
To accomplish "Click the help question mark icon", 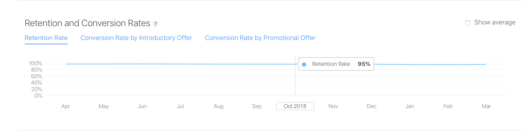I will point(155,24).
